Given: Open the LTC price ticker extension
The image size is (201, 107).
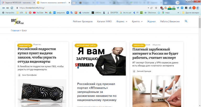Looking at the screenshot, I should (174, 8).
